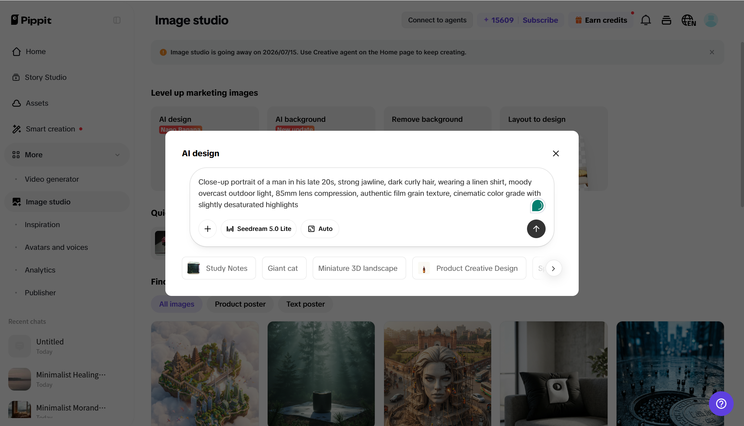Click the page vertical scrollbar
This screenshot has height=426, width=744.
pos(742,124)
